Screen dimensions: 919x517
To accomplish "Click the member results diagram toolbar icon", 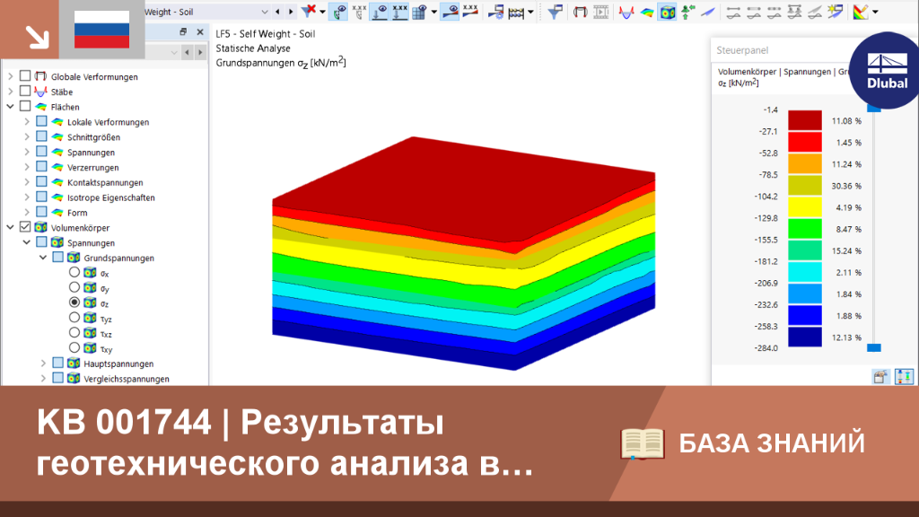I will 626,12.
